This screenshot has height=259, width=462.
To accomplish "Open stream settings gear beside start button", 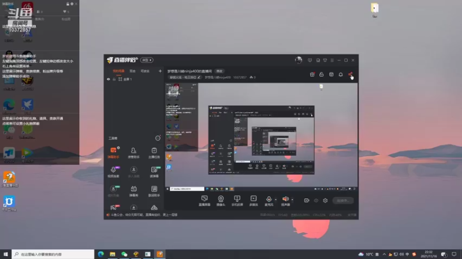I will coord(325,200).
